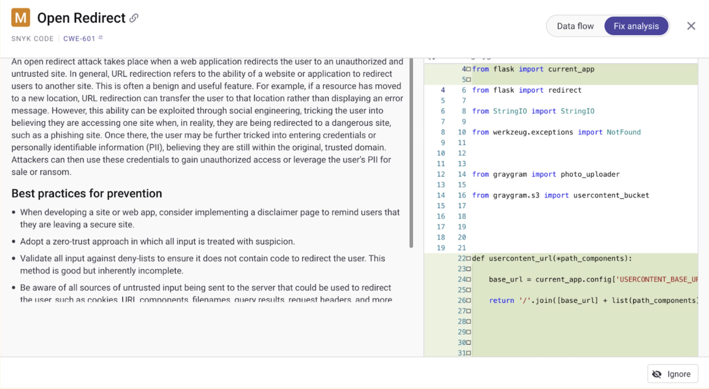
Task: Click the description panel vertical scrollbar
Action: pos(411,152)
